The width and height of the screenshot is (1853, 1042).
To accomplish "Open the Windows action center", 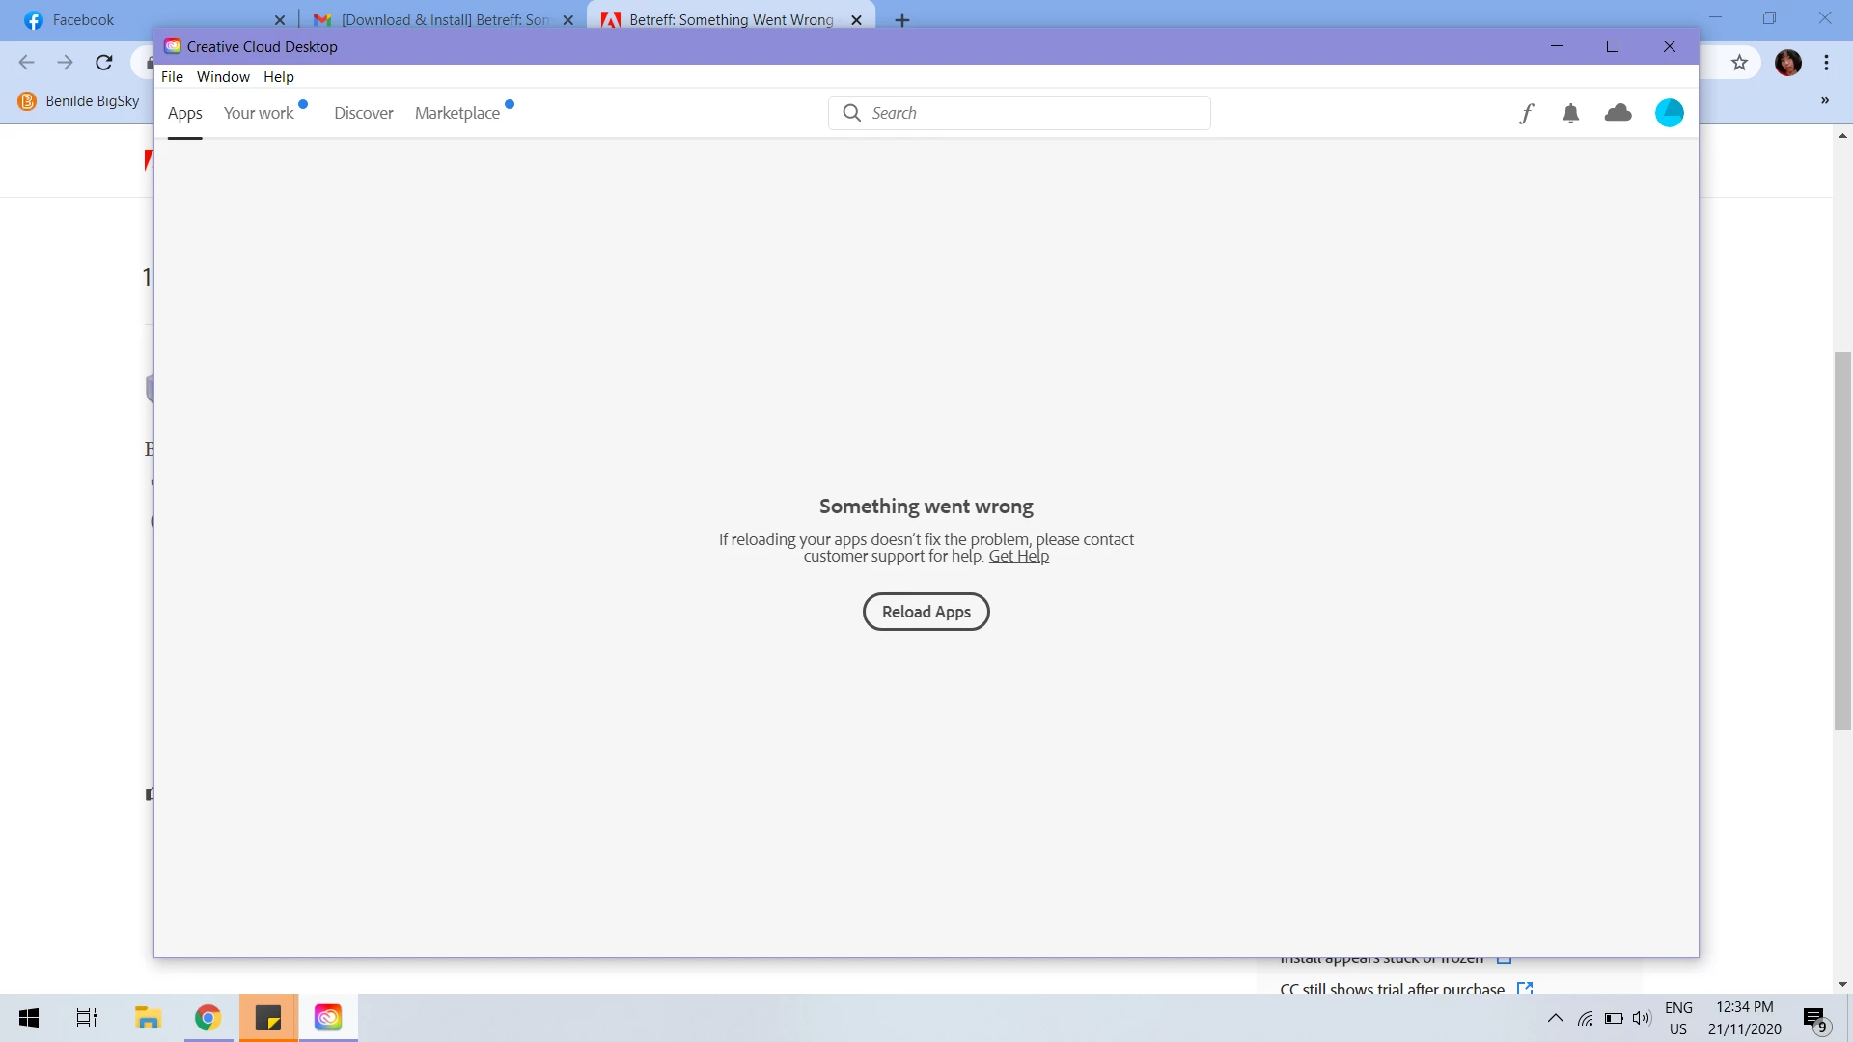I will pos(1814,1018).
